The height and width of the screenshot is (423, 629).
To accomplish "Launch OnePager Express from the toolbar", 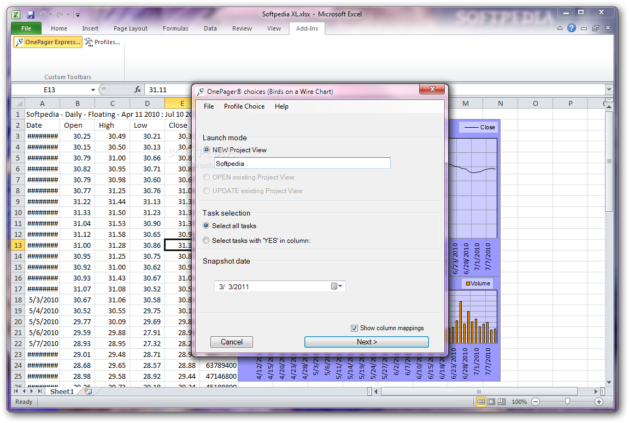I will click(48, 42).
